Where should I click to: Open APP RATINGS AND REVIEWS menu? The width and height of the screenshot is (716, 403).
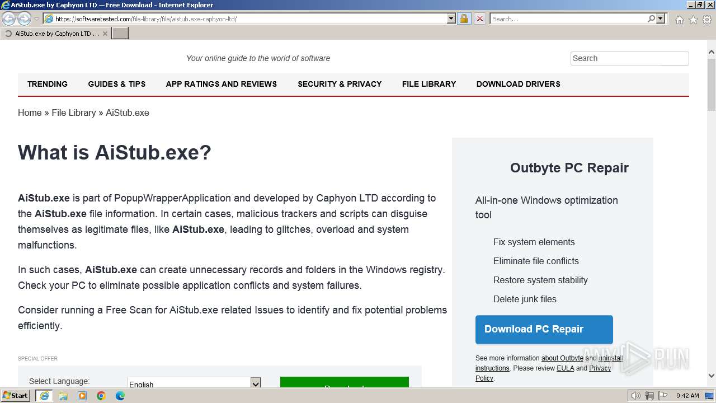(222, 84)
